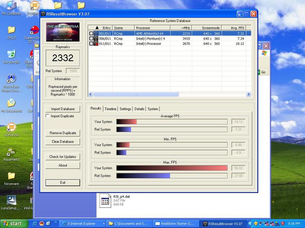
Task: Sort by the Entry column header
Action: coord(100,28)
